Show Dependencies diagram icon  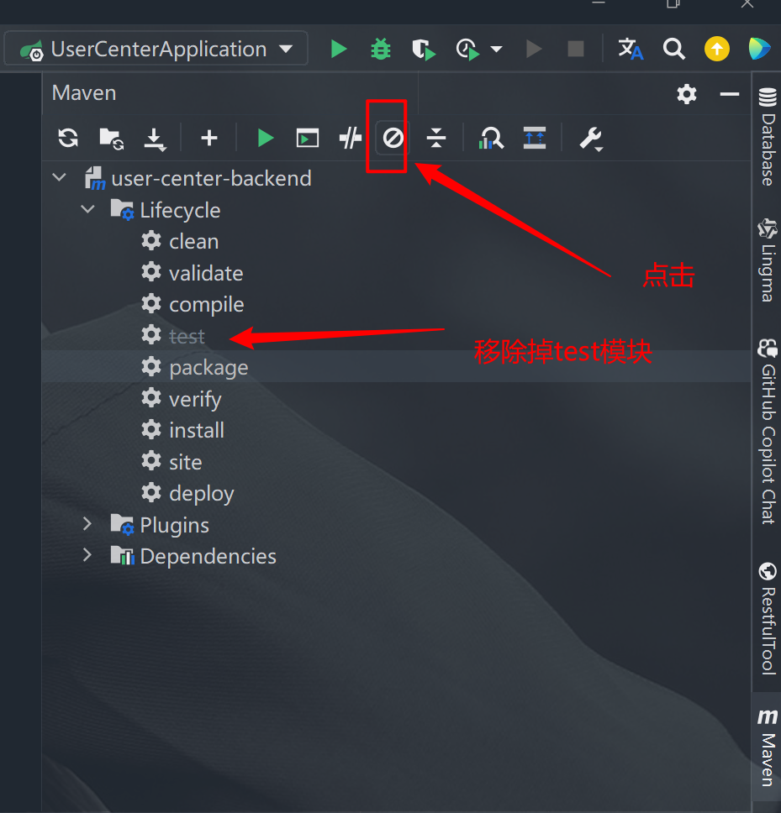(x=491, y=139)
